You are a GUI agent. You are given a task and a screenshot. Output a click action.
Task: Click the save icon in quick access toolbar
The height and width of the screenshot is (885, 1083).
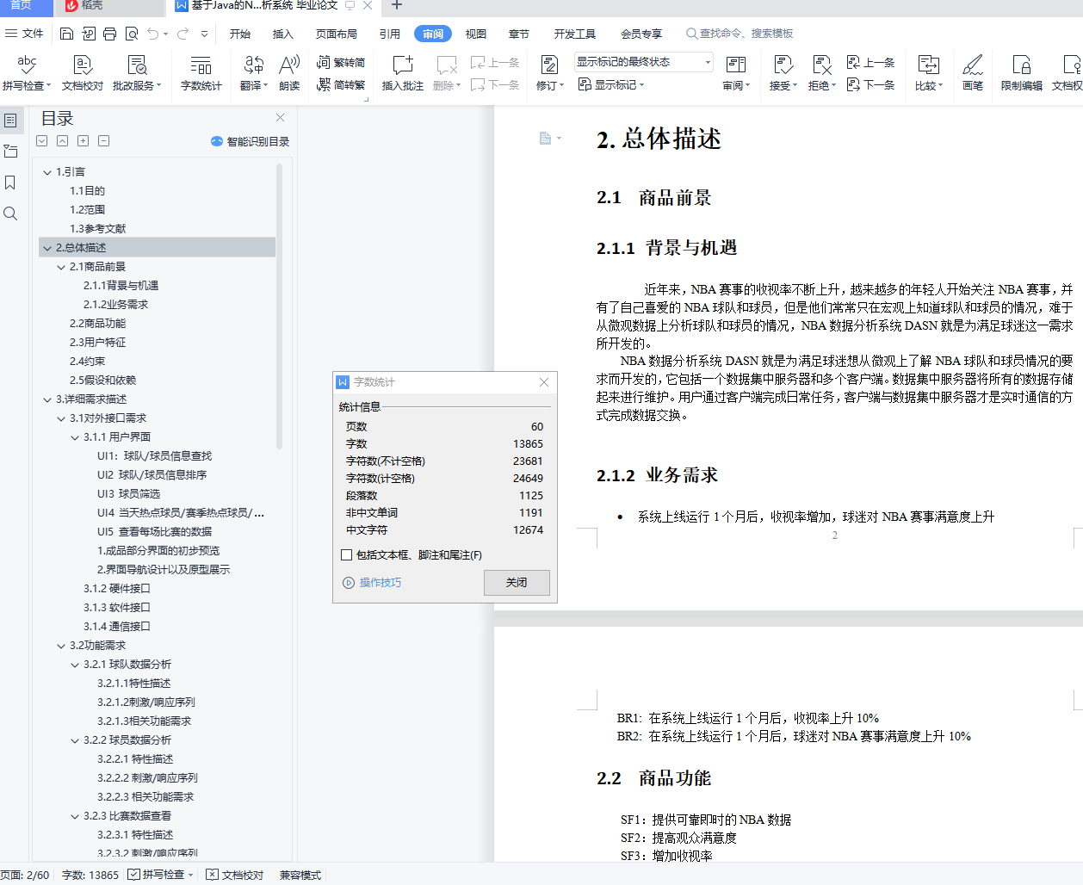click(66, 34)
